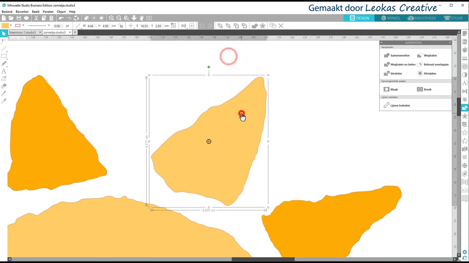Click the fill color swatch
The image size is (469, 263).
pos(5,26)
